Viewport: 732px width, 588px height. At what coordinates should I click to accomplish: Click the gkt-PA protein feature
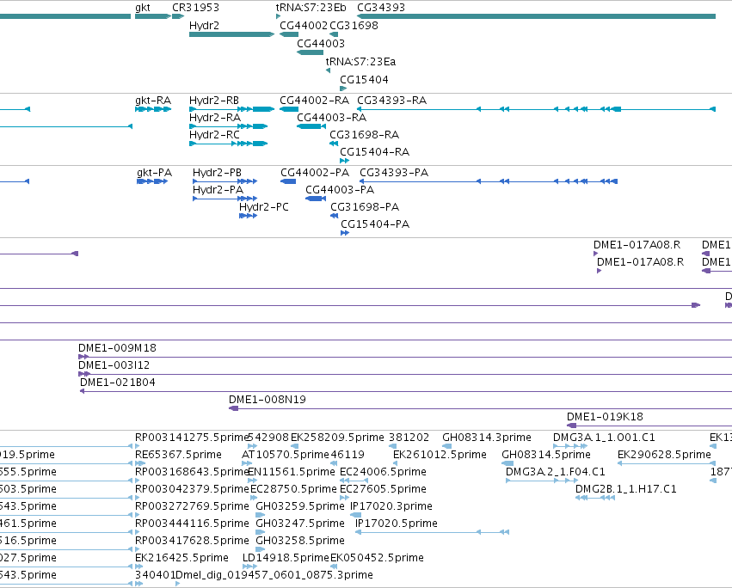[x=152, y=181]
